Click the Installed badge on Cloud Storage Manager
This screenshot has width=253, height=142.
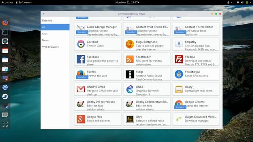point(82,32)
